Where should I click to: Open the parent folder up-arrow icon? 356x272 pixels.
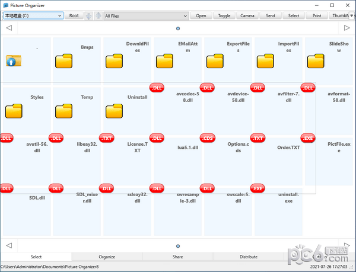14,61
